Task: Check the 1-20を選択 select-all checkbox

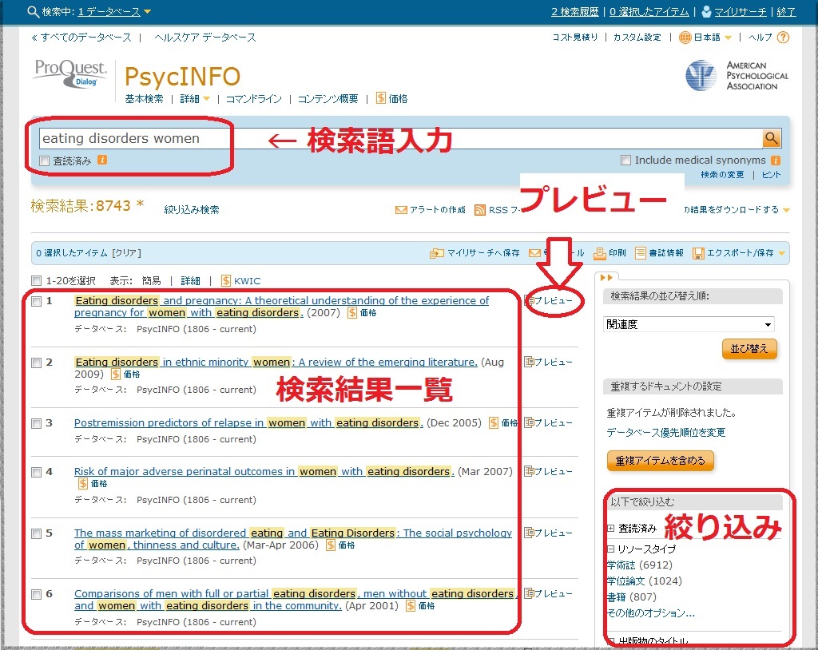Action: [37, 280]
